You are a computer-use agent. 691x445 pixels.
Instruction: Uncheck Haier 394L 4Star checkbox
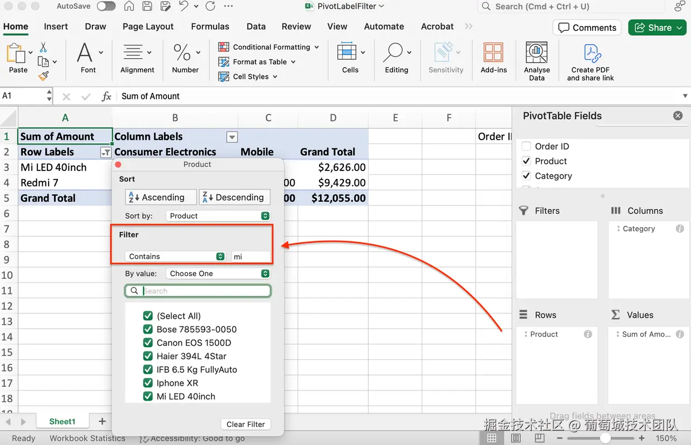(x=147, y=357)
